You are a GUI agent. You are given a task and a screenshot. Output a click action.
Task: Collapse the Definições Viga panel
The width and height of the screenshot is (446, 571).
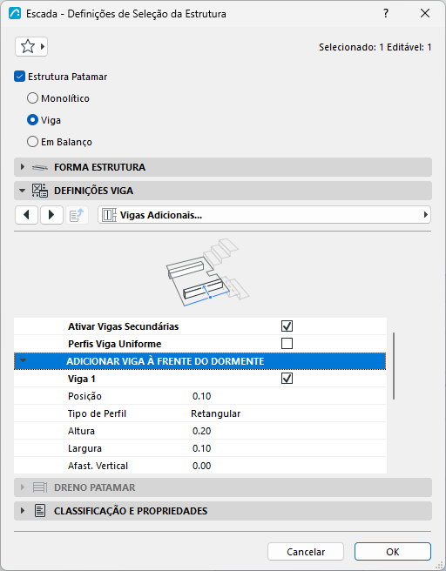[23, 191]
